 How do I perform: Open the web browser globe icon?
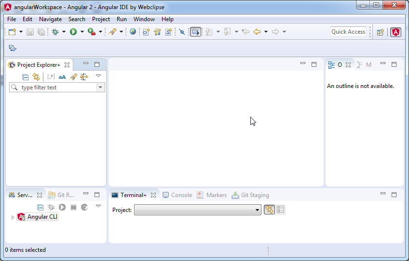[133, 32]
